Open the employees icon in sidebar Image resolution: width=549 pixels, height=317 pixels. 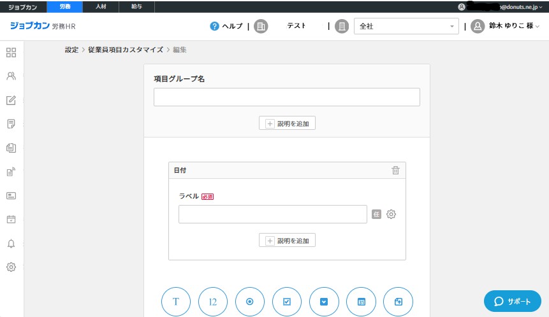point(11,76)
